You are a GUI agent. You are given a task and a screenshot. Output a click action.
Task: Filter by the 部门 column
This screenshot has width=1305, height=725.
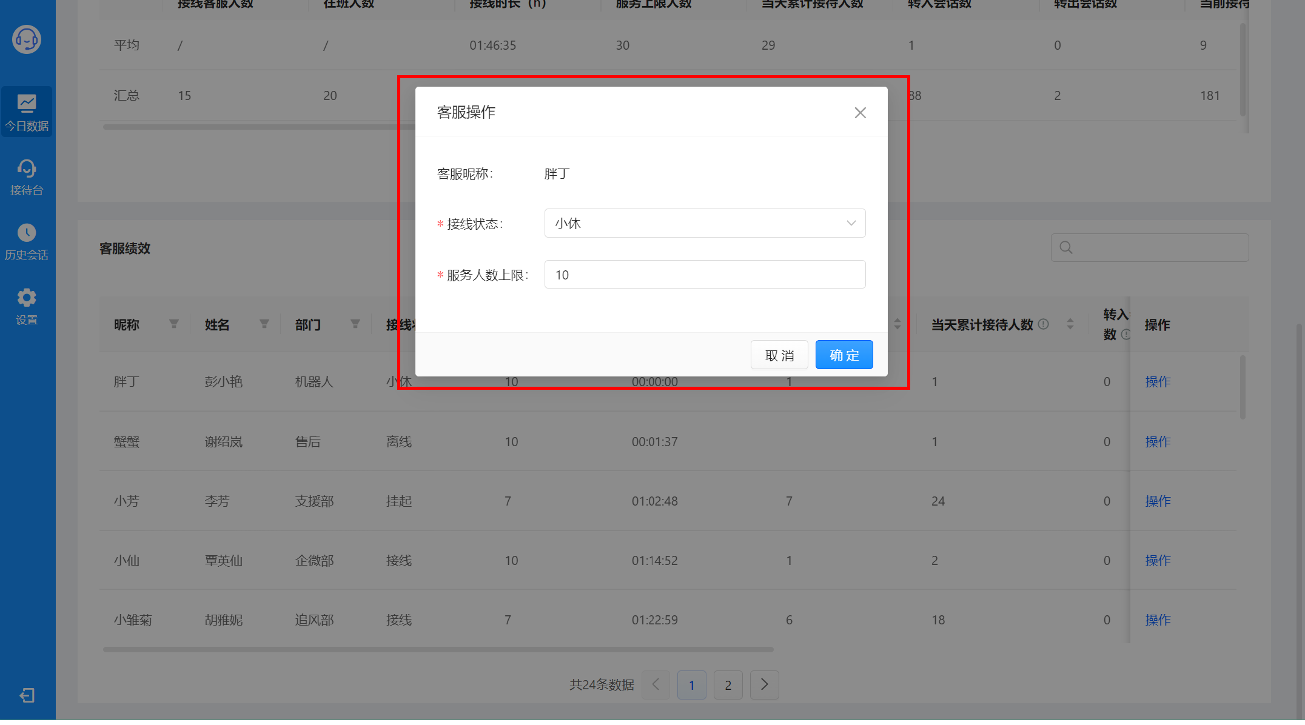point(355,324)
